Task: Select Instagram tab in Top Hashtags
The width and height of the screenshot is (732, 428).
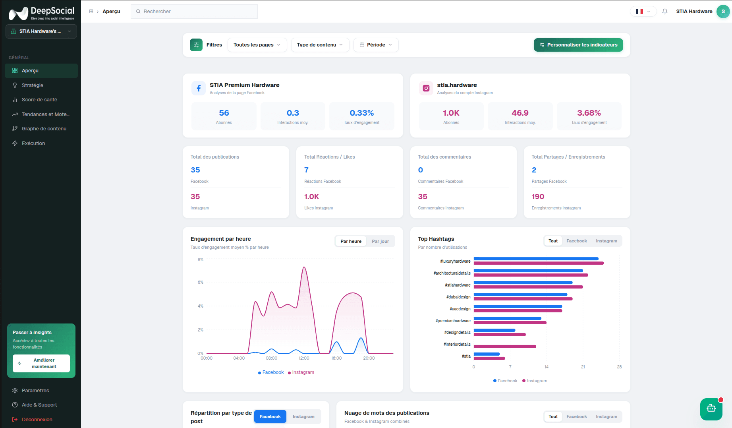Action: click(x=606, y=241)
